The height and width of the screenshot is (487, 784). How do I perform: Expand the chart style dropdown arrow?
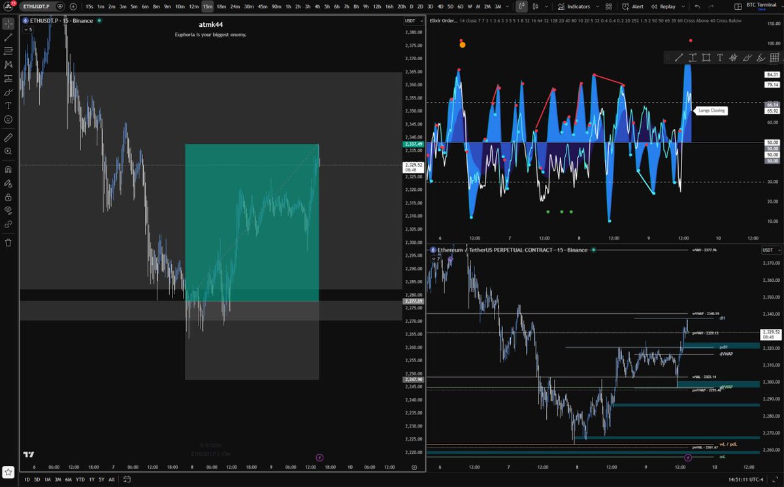coord(545,7)
